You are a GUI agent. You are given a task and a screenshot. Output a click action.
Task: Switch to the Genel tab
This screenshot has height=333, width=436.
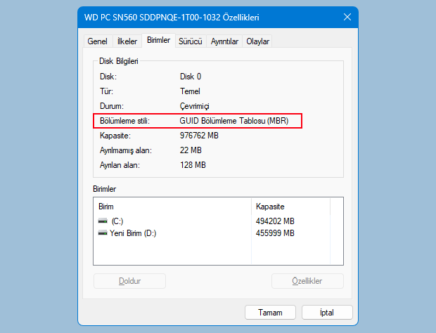[x=97, y=41]
